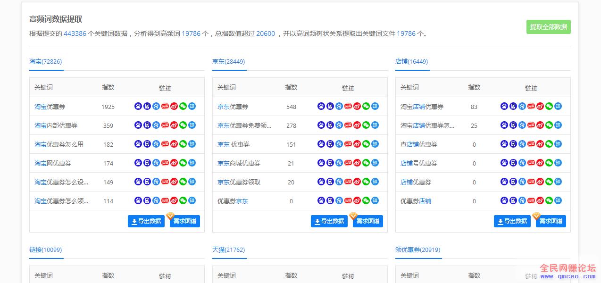601x283 pixels.
Task: Select index value 548 in 京东 table
Action: 291,107
